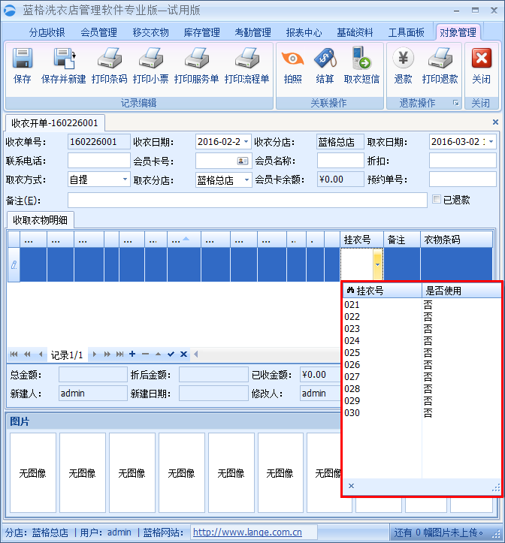Open 取衣方式 dropdown
Image resolution: width=505 pixels, height=543 pixels.
(x=125, y=179)
